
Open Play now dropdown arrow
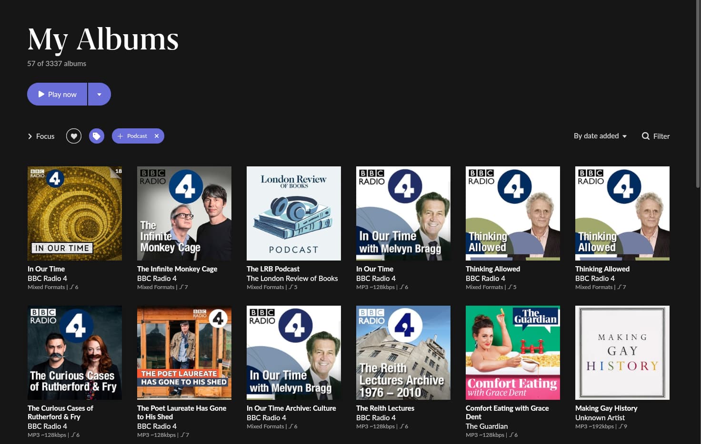(99, 94)
